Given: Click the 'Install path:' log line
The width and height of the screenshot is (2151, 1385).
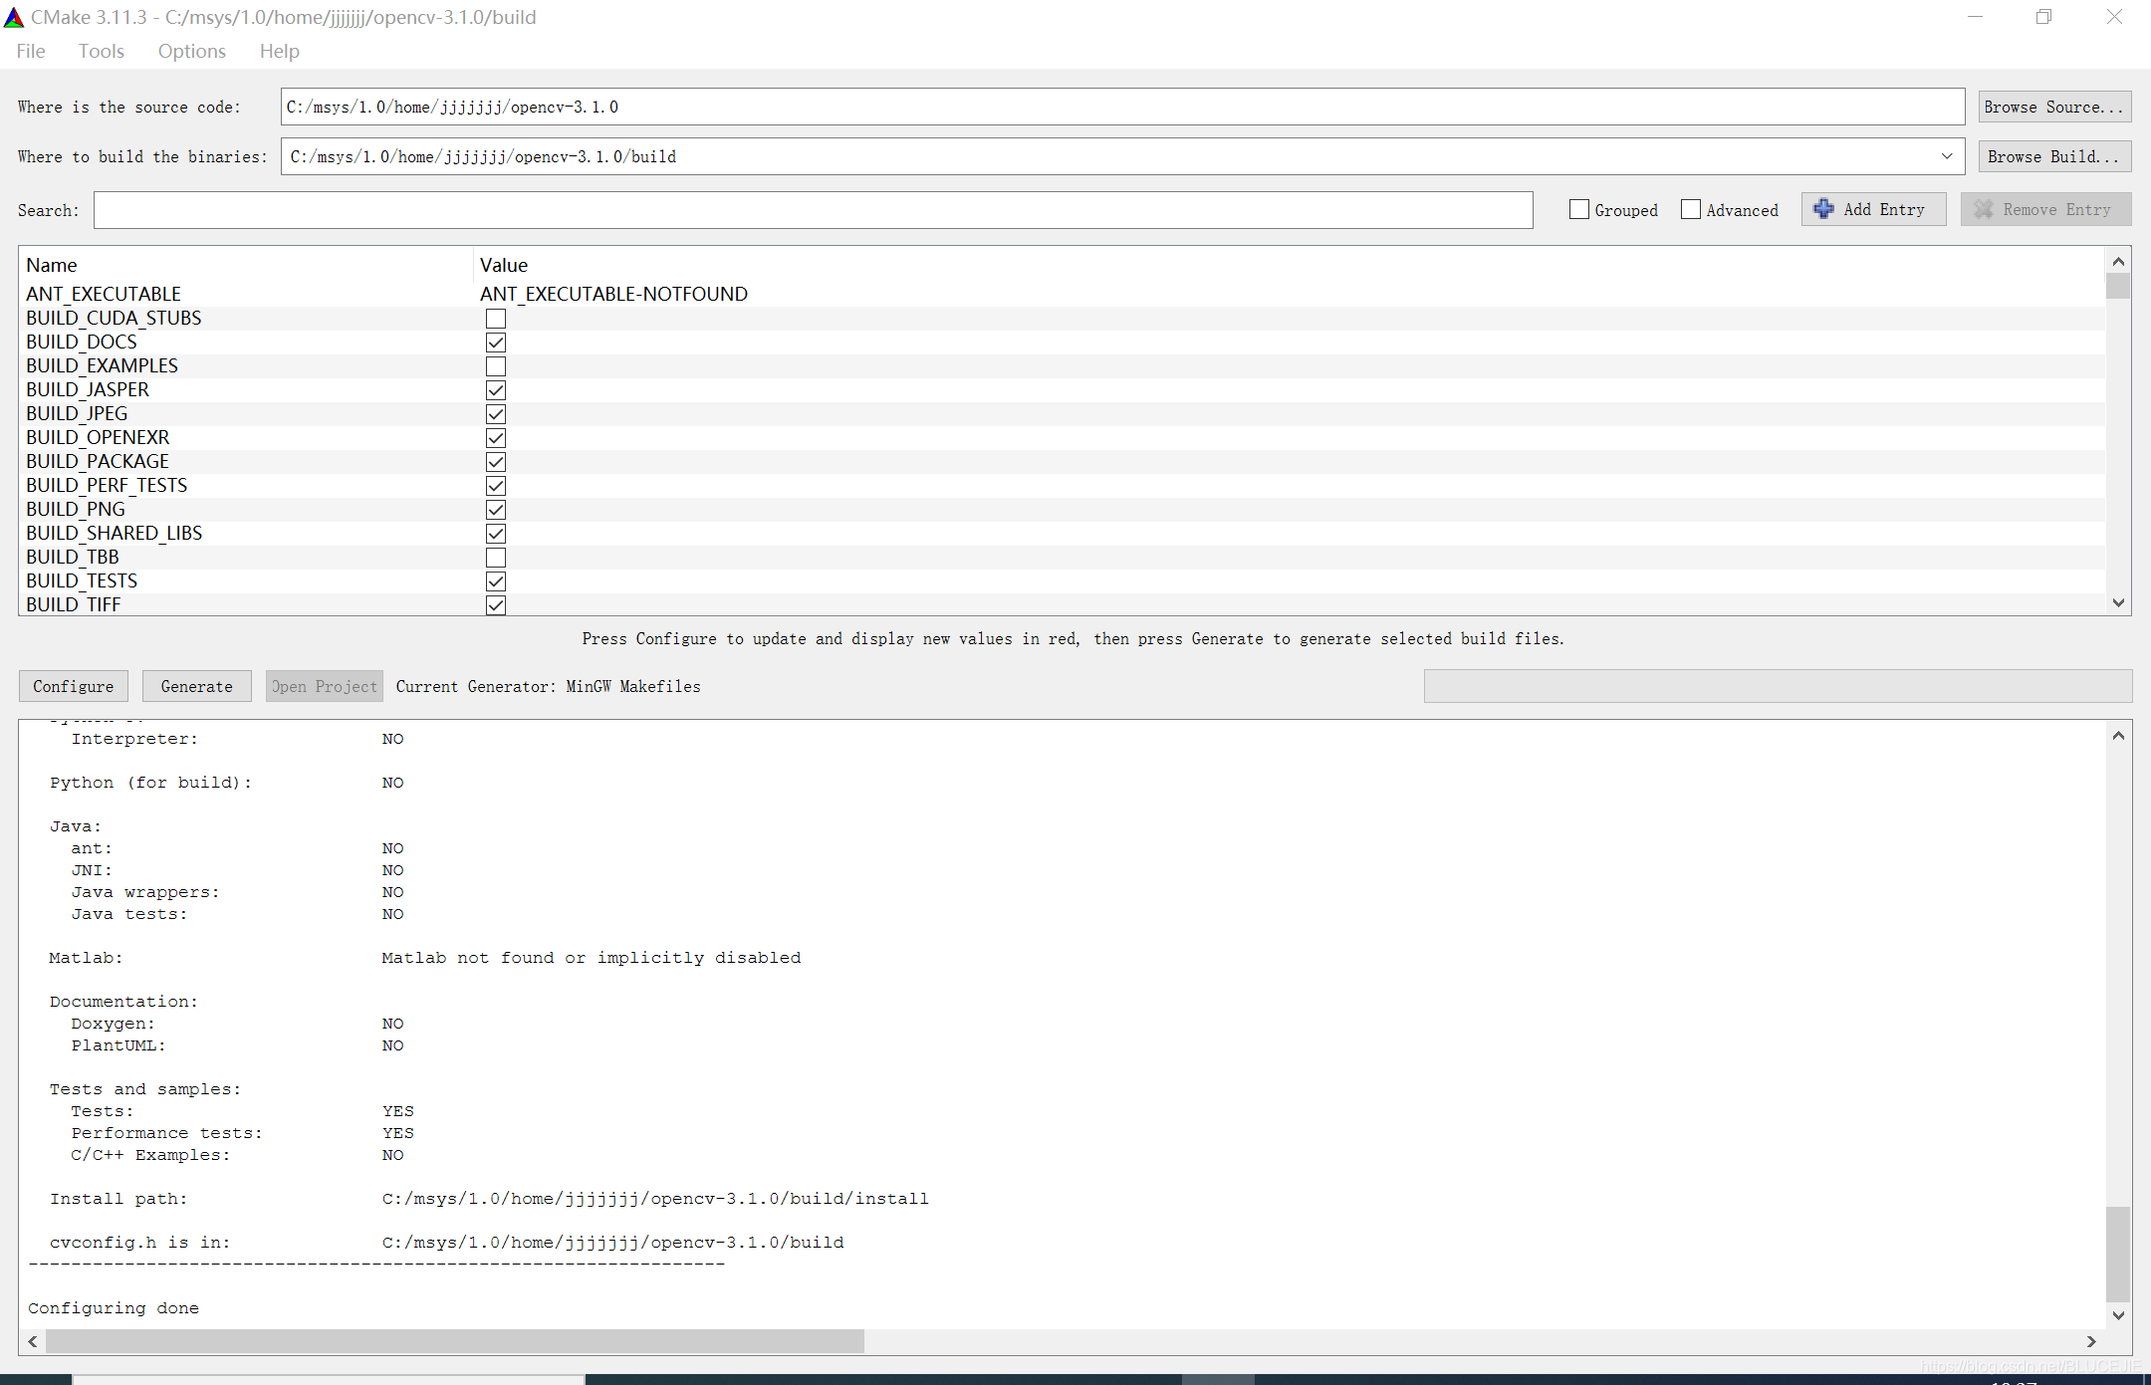Looking at the screenshot, I should point(489,1199).
